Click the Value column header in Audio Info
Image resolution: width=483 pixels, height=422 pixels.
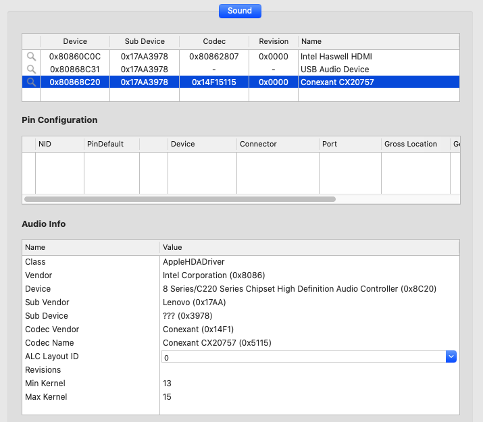[x=309, y=248]
